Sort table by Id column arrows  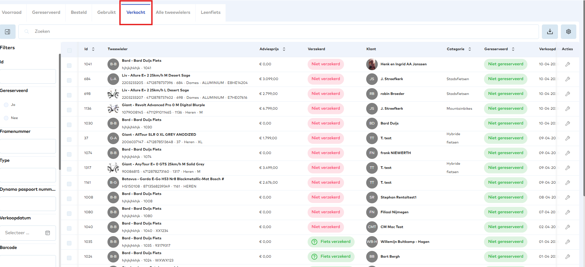(x=93, y=49)
